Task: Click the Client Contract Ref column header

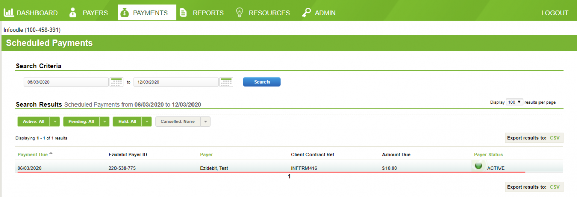Action: pyautogui.click(x=312, y=155)
